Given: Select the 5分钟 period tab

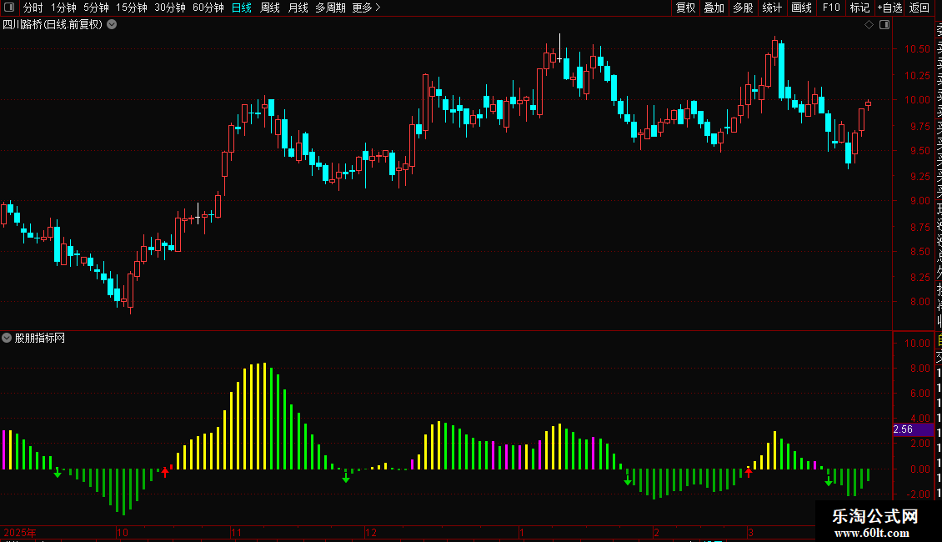Looking at the screenshot, I should (96, 8).
